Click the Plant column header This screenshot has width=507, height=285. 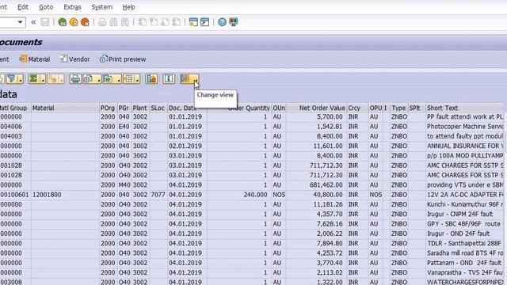point(140,108)
